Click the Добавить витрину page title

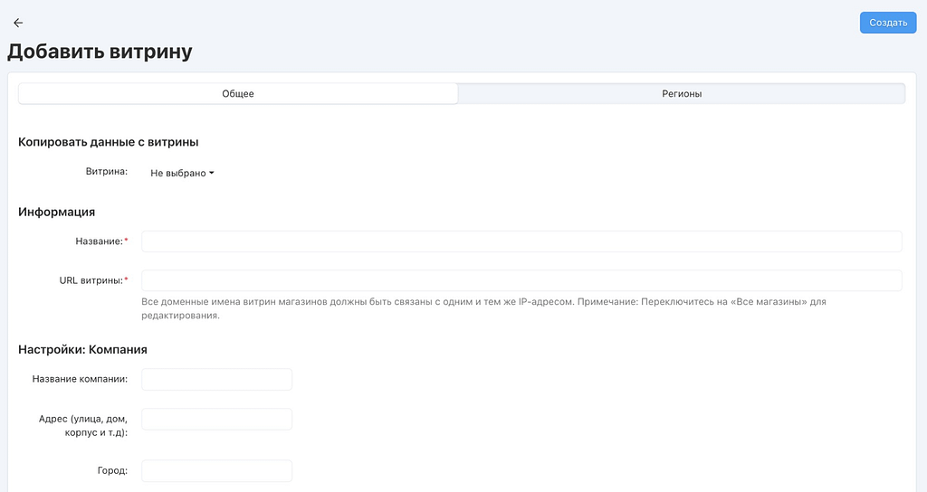pos(100,52)
